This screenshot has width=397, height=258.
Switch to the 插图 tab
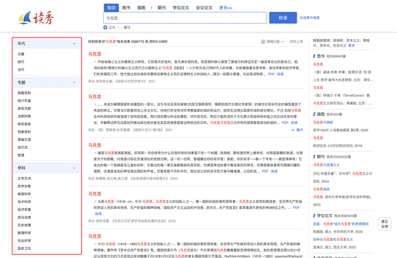click(x=141, y=8)
